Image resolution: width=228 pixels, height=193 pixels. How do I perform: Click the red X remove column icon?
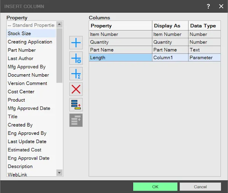tap(76, 89)
